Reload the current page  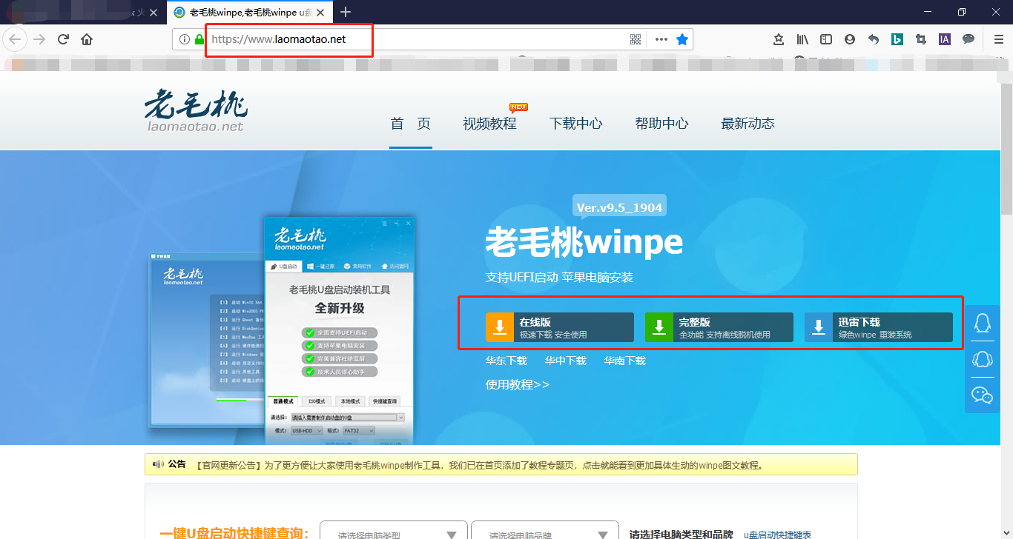[63, 39]
